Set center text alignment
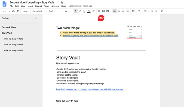 [119, 11]
